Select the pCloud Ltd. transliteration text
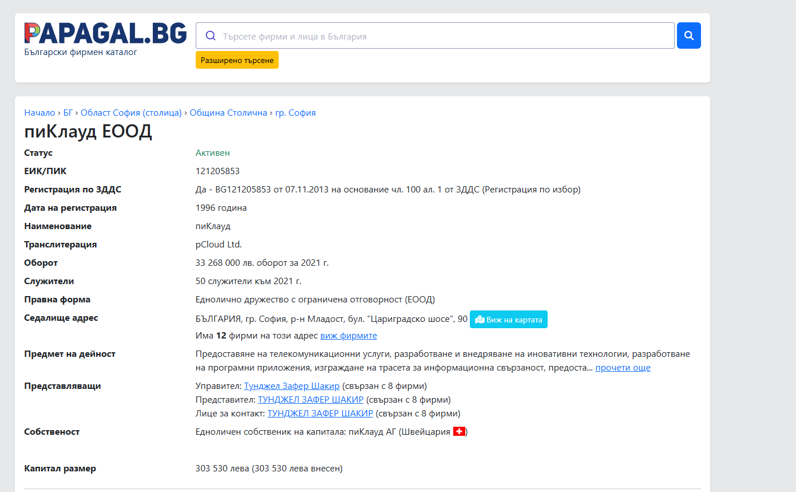 tap(219, 245)
